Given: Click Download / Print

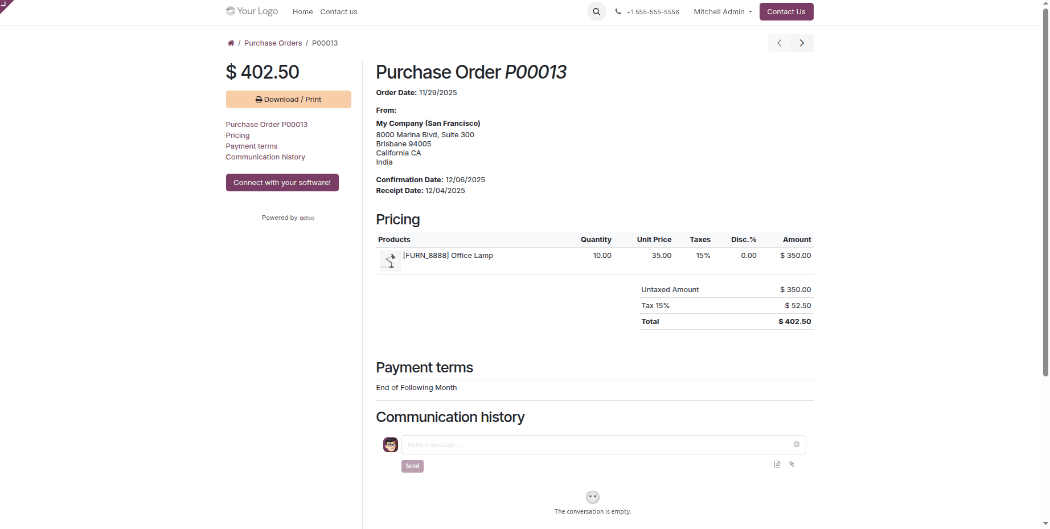Looking at the screenshot, I should point(288,99).
